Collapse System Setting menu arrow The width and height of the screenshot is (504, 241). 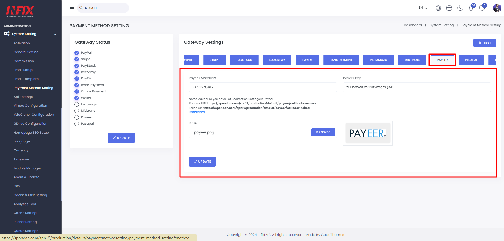[55, 34]
